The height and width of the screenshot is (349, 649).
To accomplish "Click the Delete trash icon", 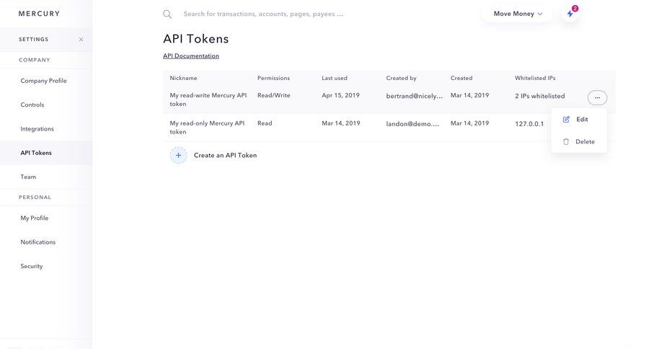I will click(566, 141).
